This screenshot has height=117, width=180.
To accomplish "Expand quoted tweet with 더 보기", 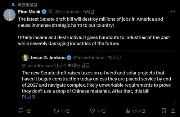I will [x=29, y=97].
